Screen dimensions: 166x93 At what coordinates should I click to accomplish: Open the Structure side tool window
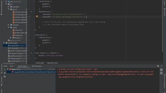pos(2,69)
